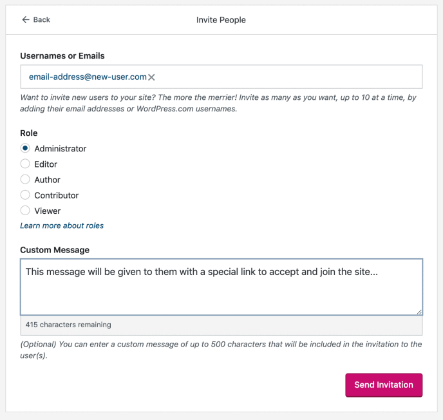Open the Learn more about roles link

point(62,225)
